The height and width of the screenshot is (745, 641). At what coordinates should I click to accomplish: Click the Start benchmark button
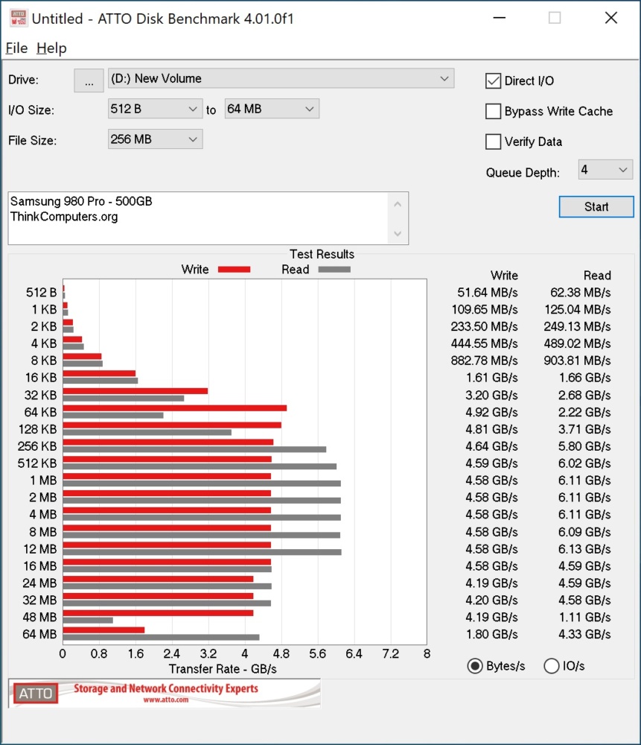pos(596,206)
